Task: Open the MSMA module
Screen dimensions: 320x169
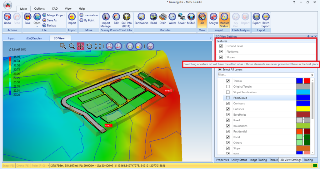Action: click(x=191, y=19)
